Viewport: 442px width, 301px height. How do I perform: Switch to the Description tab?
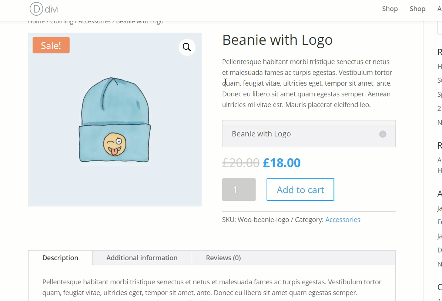[60, 258]
